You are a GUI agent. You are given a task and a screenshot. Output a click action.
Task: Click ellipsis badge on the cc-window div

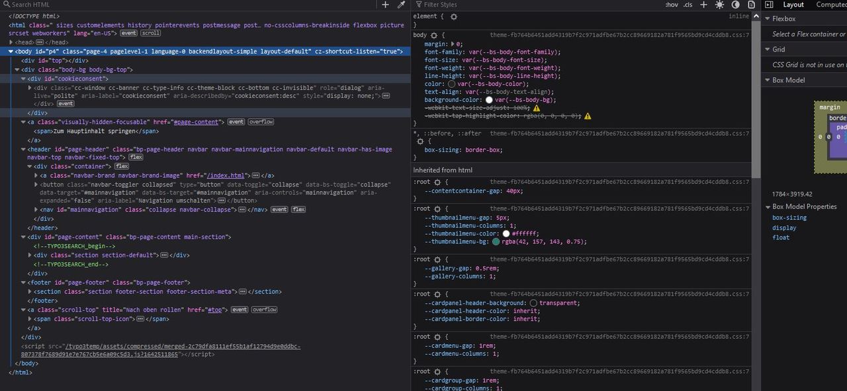pyautogui.click(x=386, y=96)
